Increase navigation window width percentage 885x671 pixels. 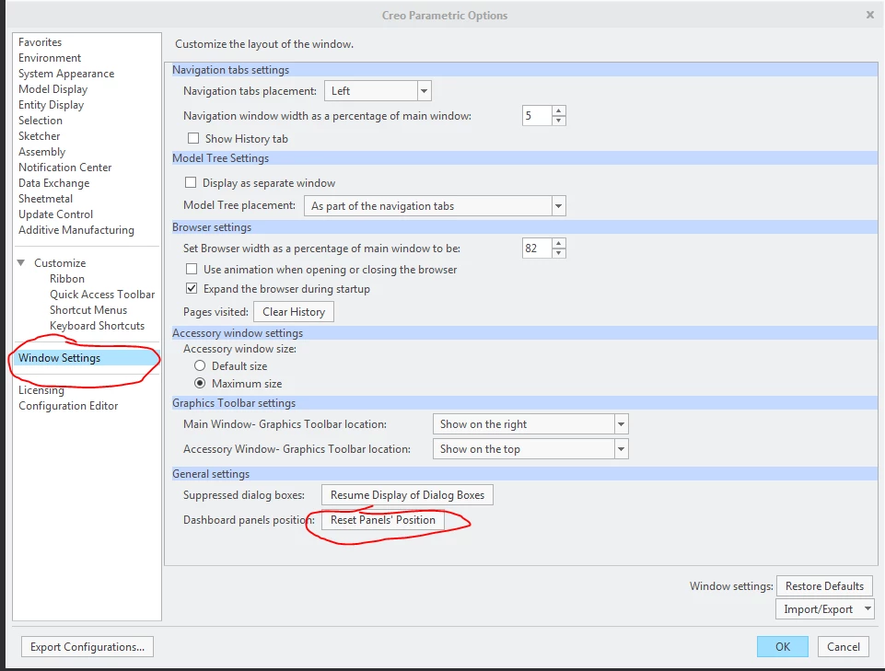(x=559, y=110)
